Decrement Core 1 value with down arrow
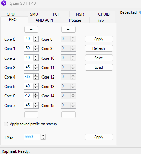 pyautogui.click(x=36, y=50)
